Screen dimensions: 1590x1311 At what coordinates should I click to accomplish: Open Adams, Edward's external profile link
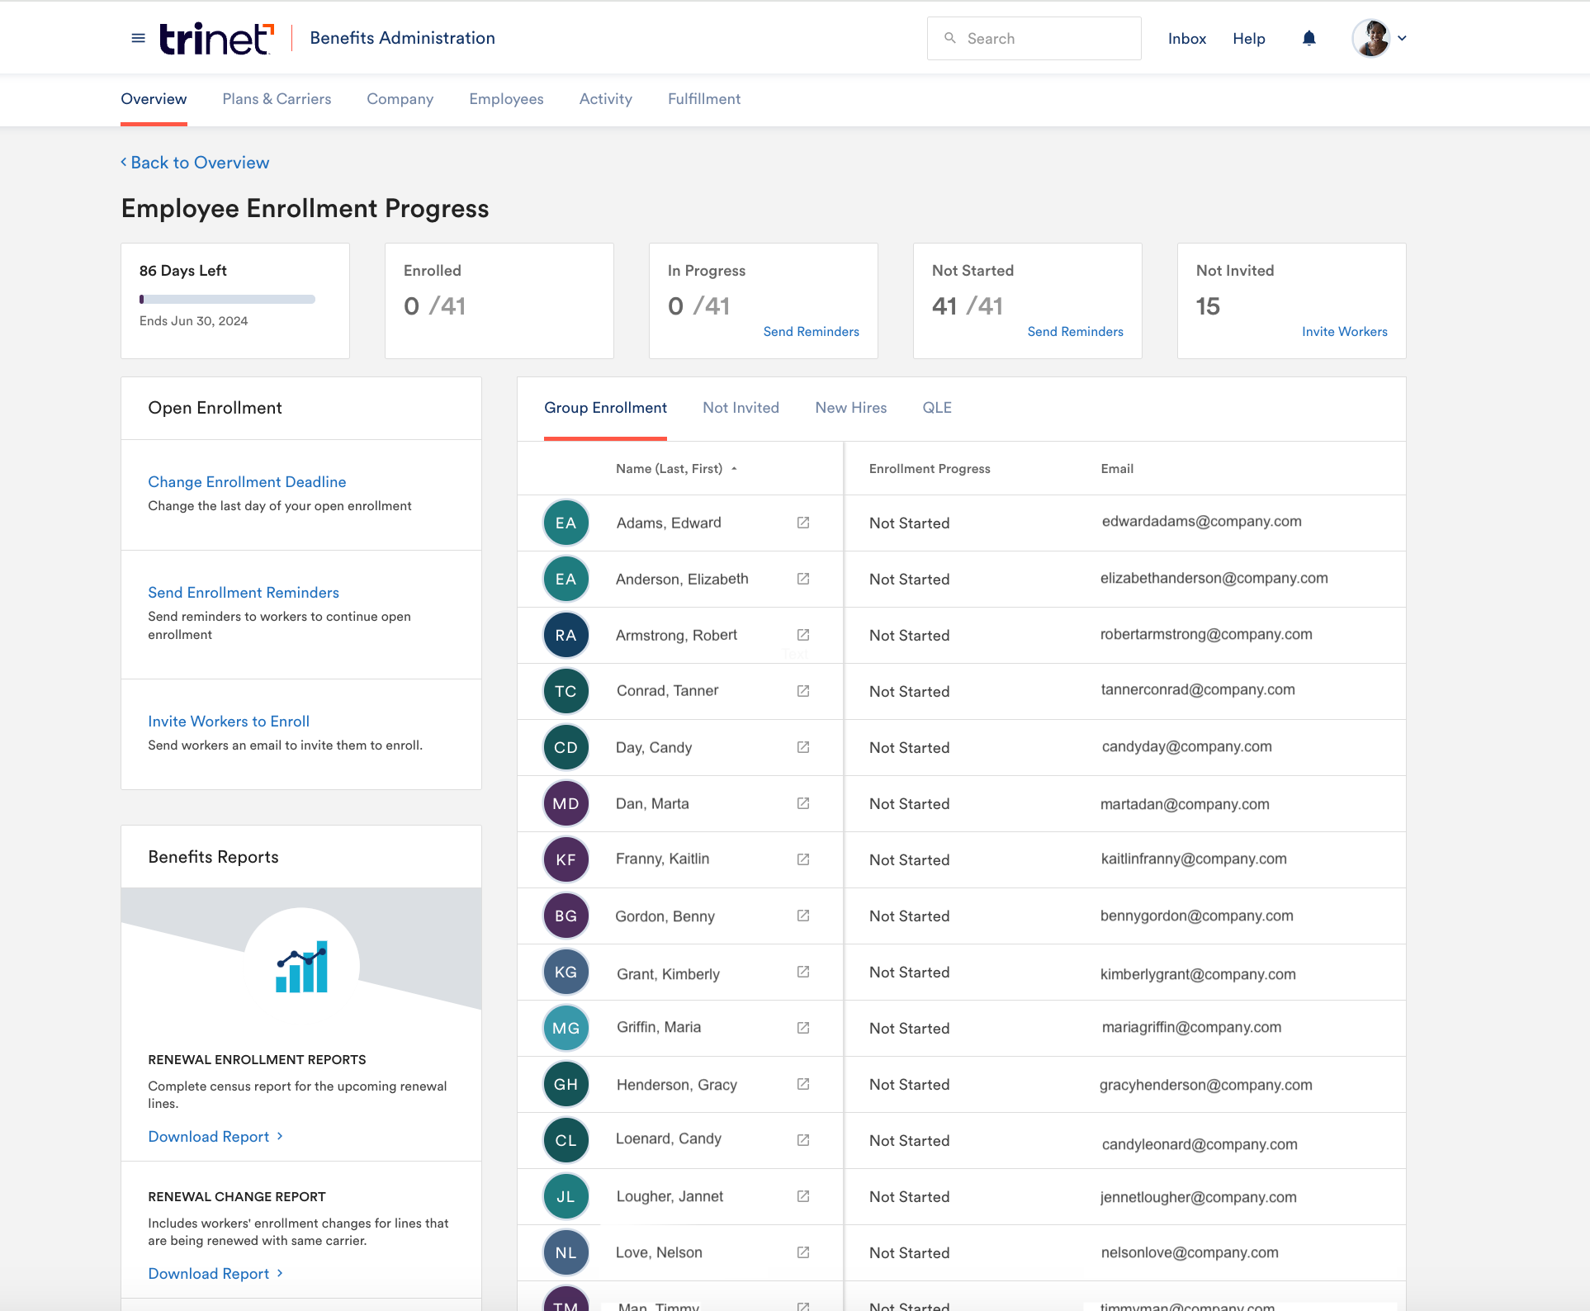point(802,522)
